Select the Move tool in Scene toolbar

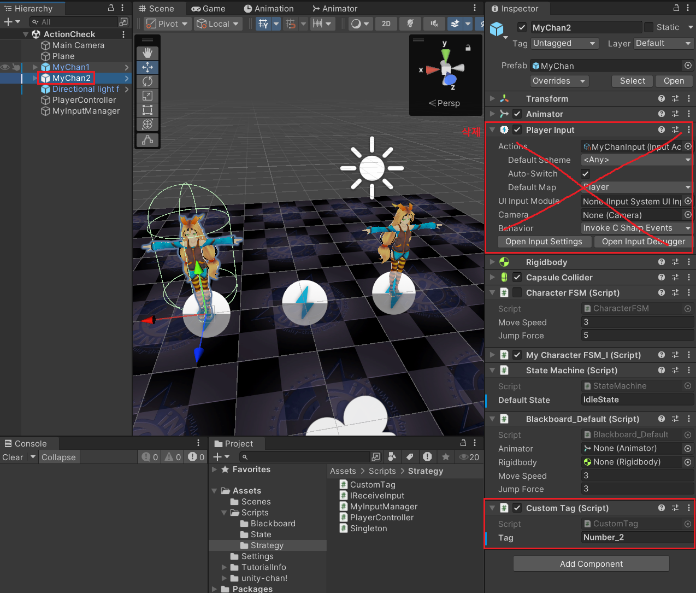tap(148, 67)
